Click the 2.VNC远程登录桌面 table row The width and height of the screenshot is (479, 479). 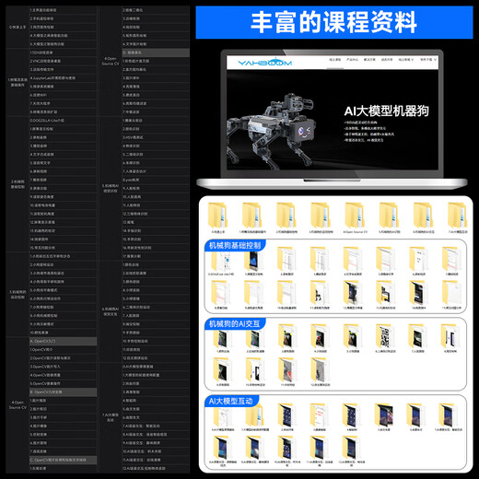pos(63,61)
